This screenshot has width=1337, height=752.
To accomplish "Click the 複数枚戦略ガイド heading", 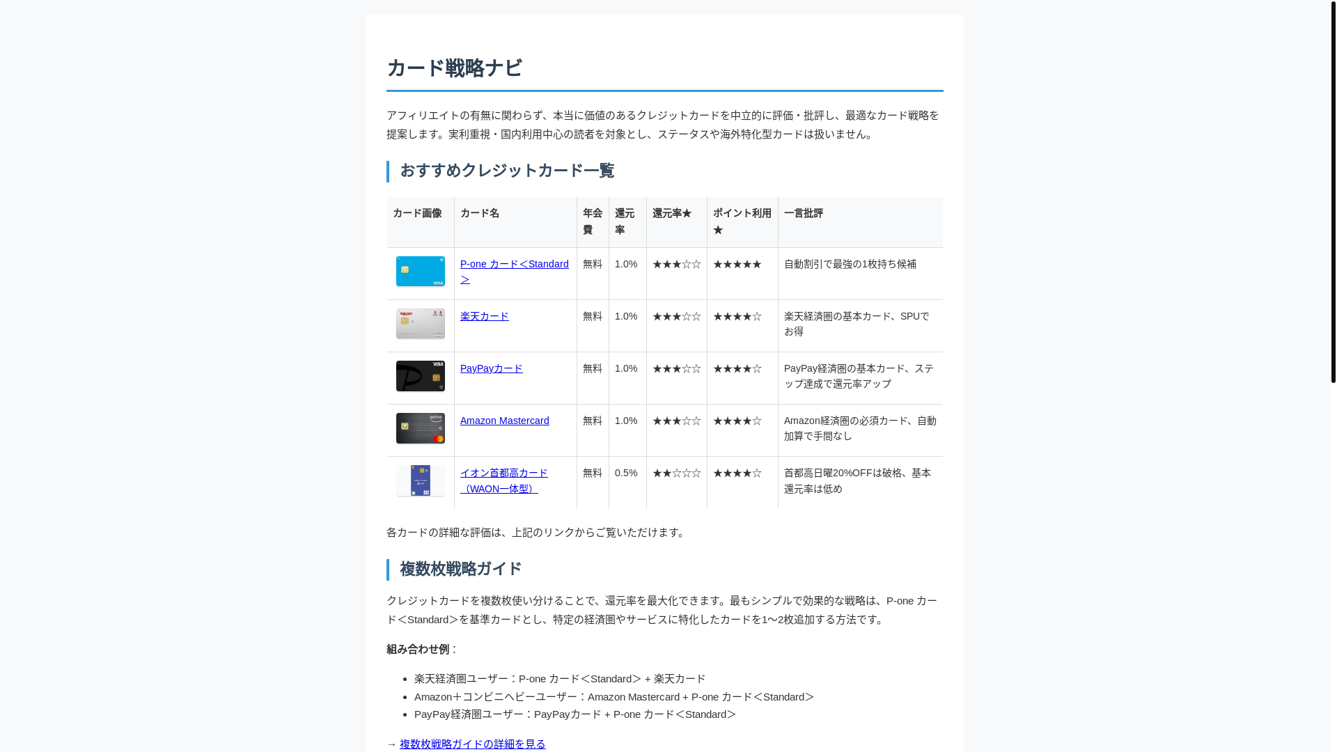I will (460, 569).
